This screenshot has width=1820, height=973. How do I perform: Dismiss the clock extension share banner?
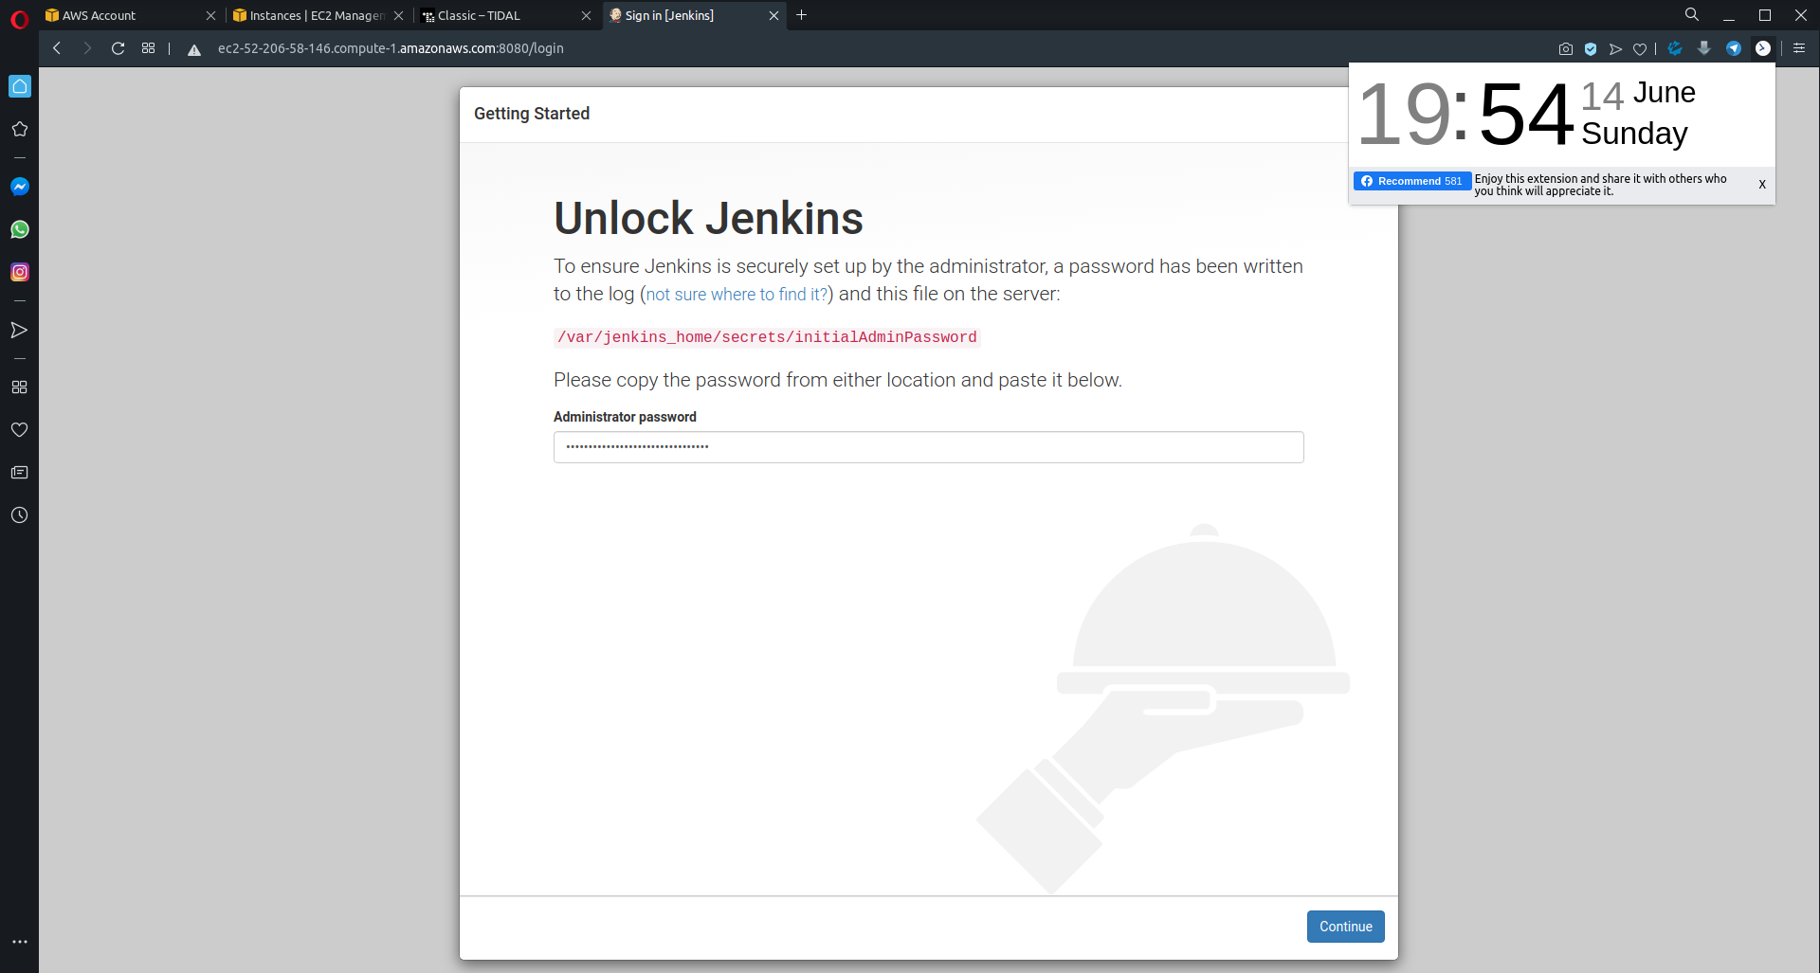(x=1762, y=185)
